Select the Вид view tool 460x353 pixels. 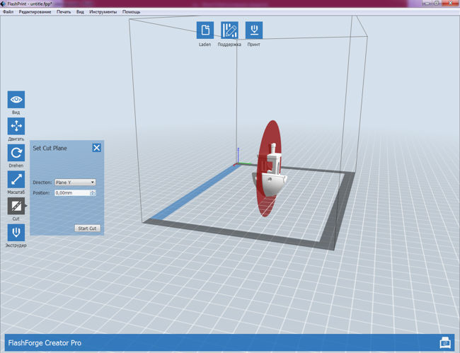[16, 99]
